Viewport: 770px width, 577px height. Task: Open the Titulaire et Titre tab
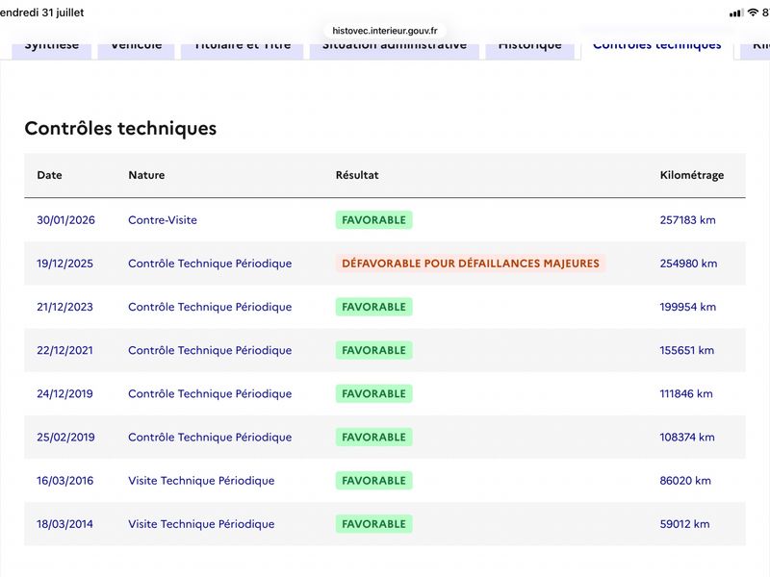[243, 50]
